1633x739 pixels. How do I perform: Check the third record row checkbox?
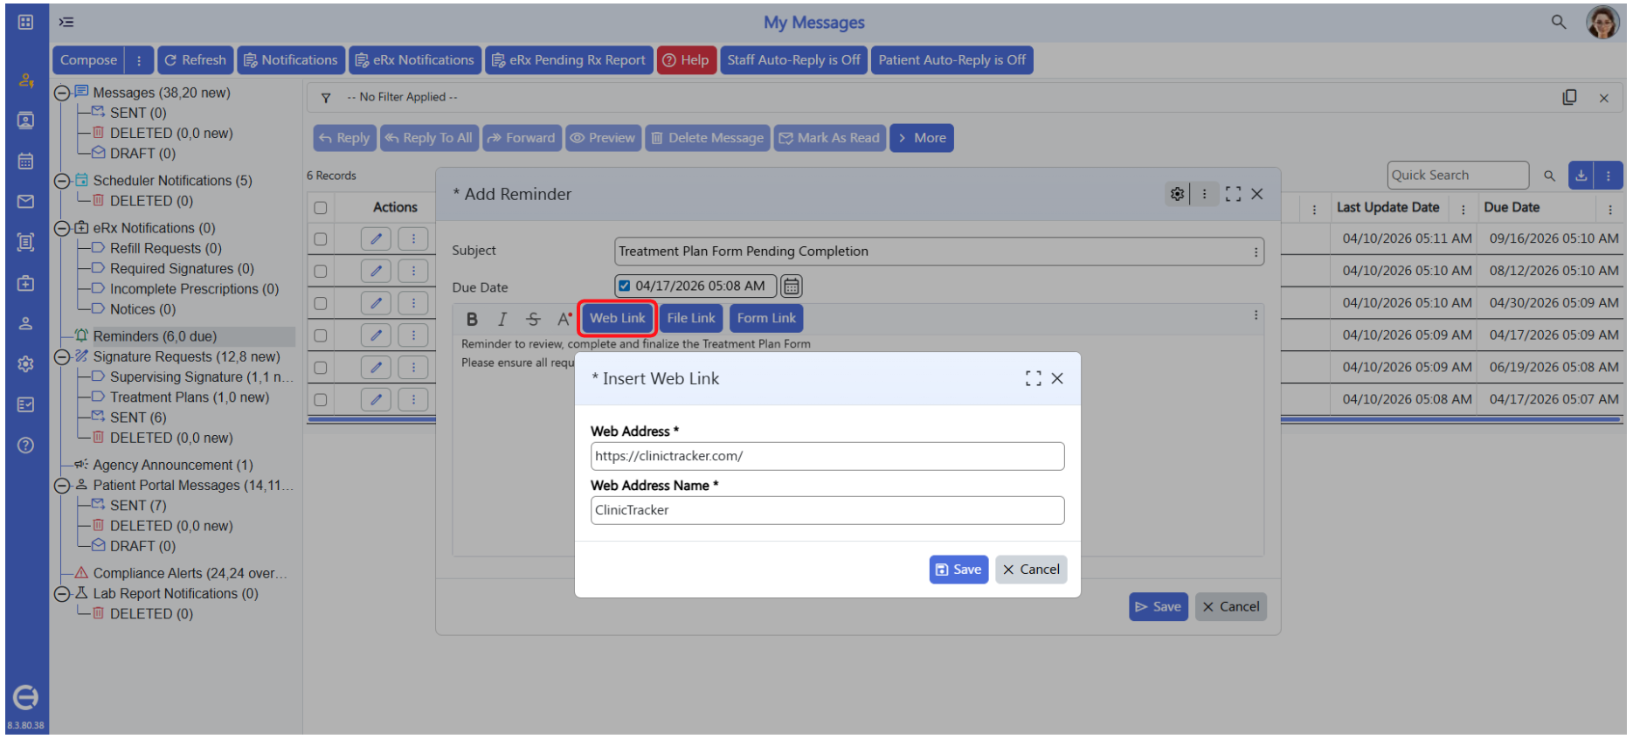[321, 303]
